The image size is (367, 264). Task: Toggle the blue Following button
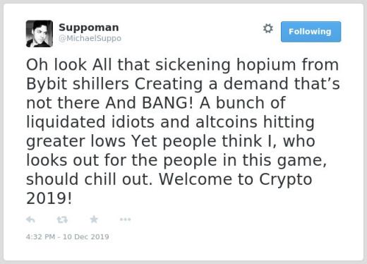tap(311, 32)
